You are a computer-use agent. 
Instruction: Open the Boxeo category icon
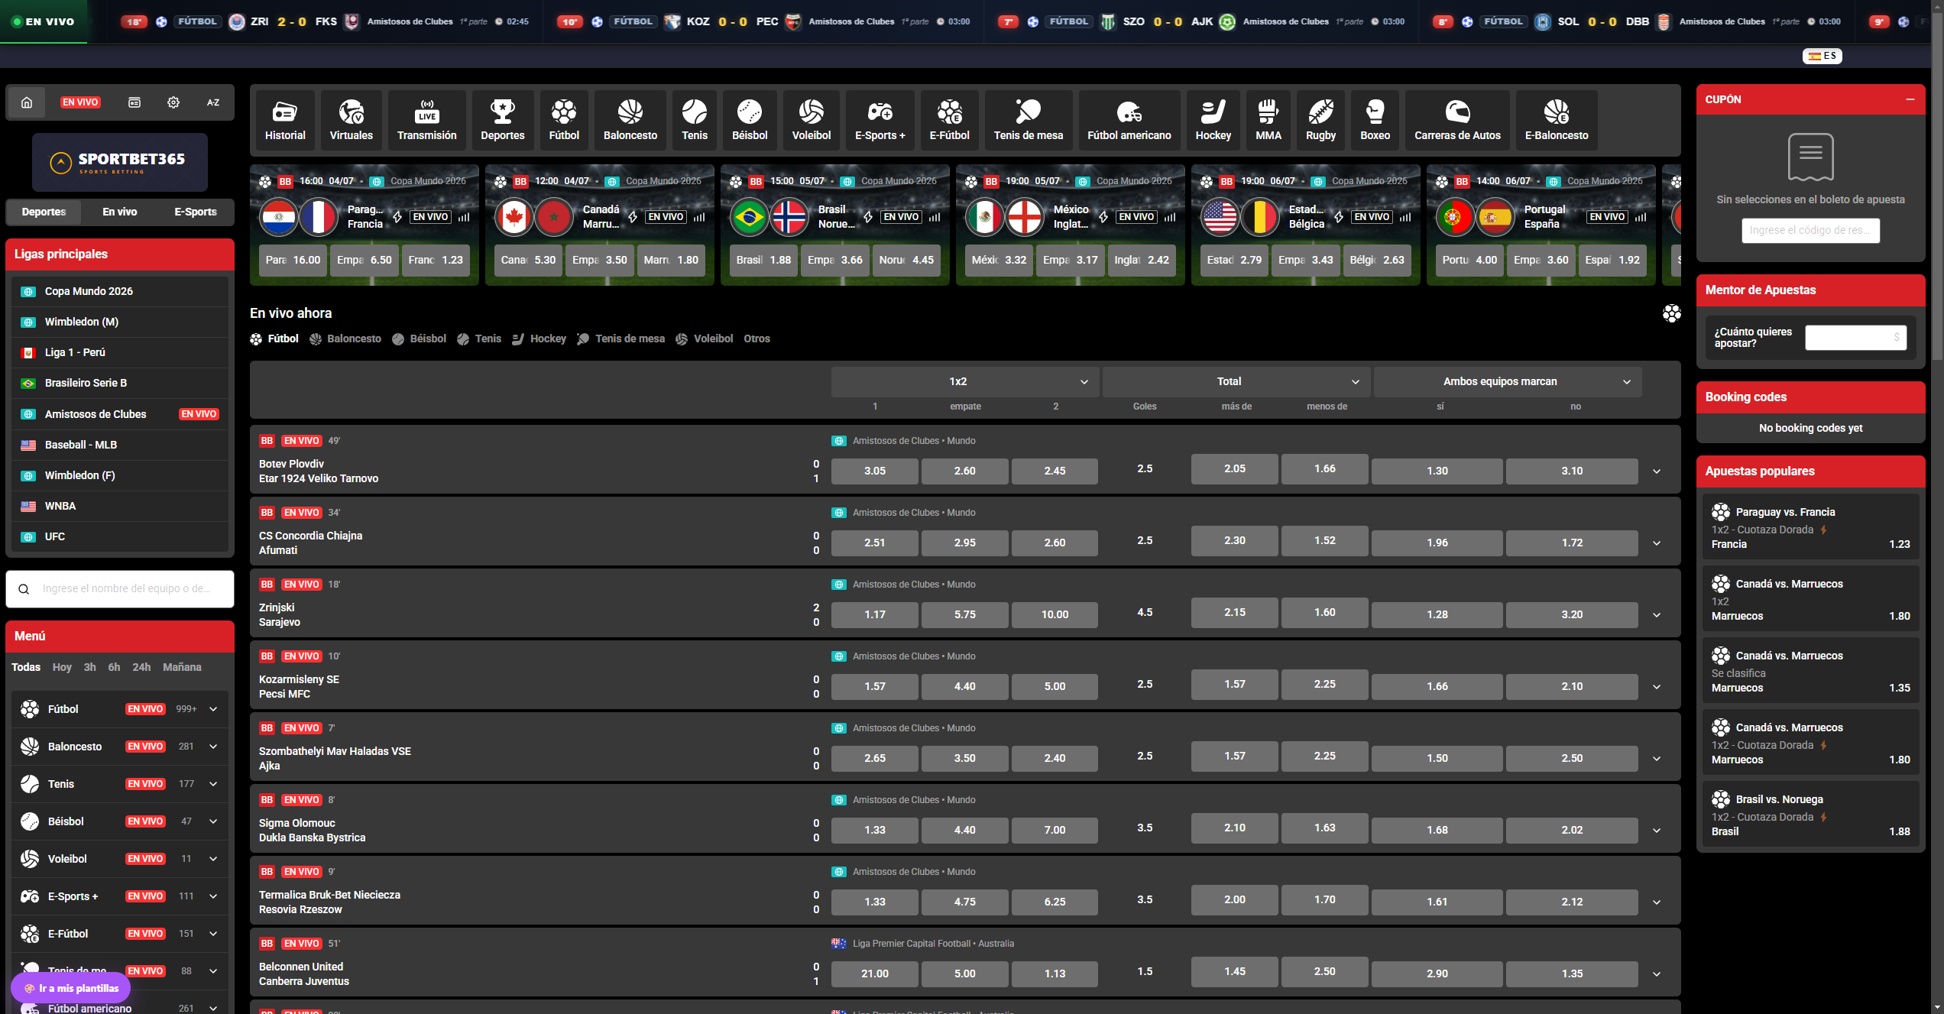[1375, 121]
